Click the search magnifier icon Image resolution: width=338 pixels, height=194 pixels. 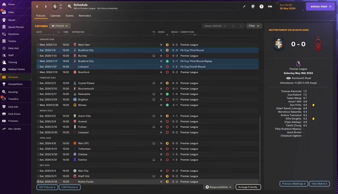click(69, 6)
